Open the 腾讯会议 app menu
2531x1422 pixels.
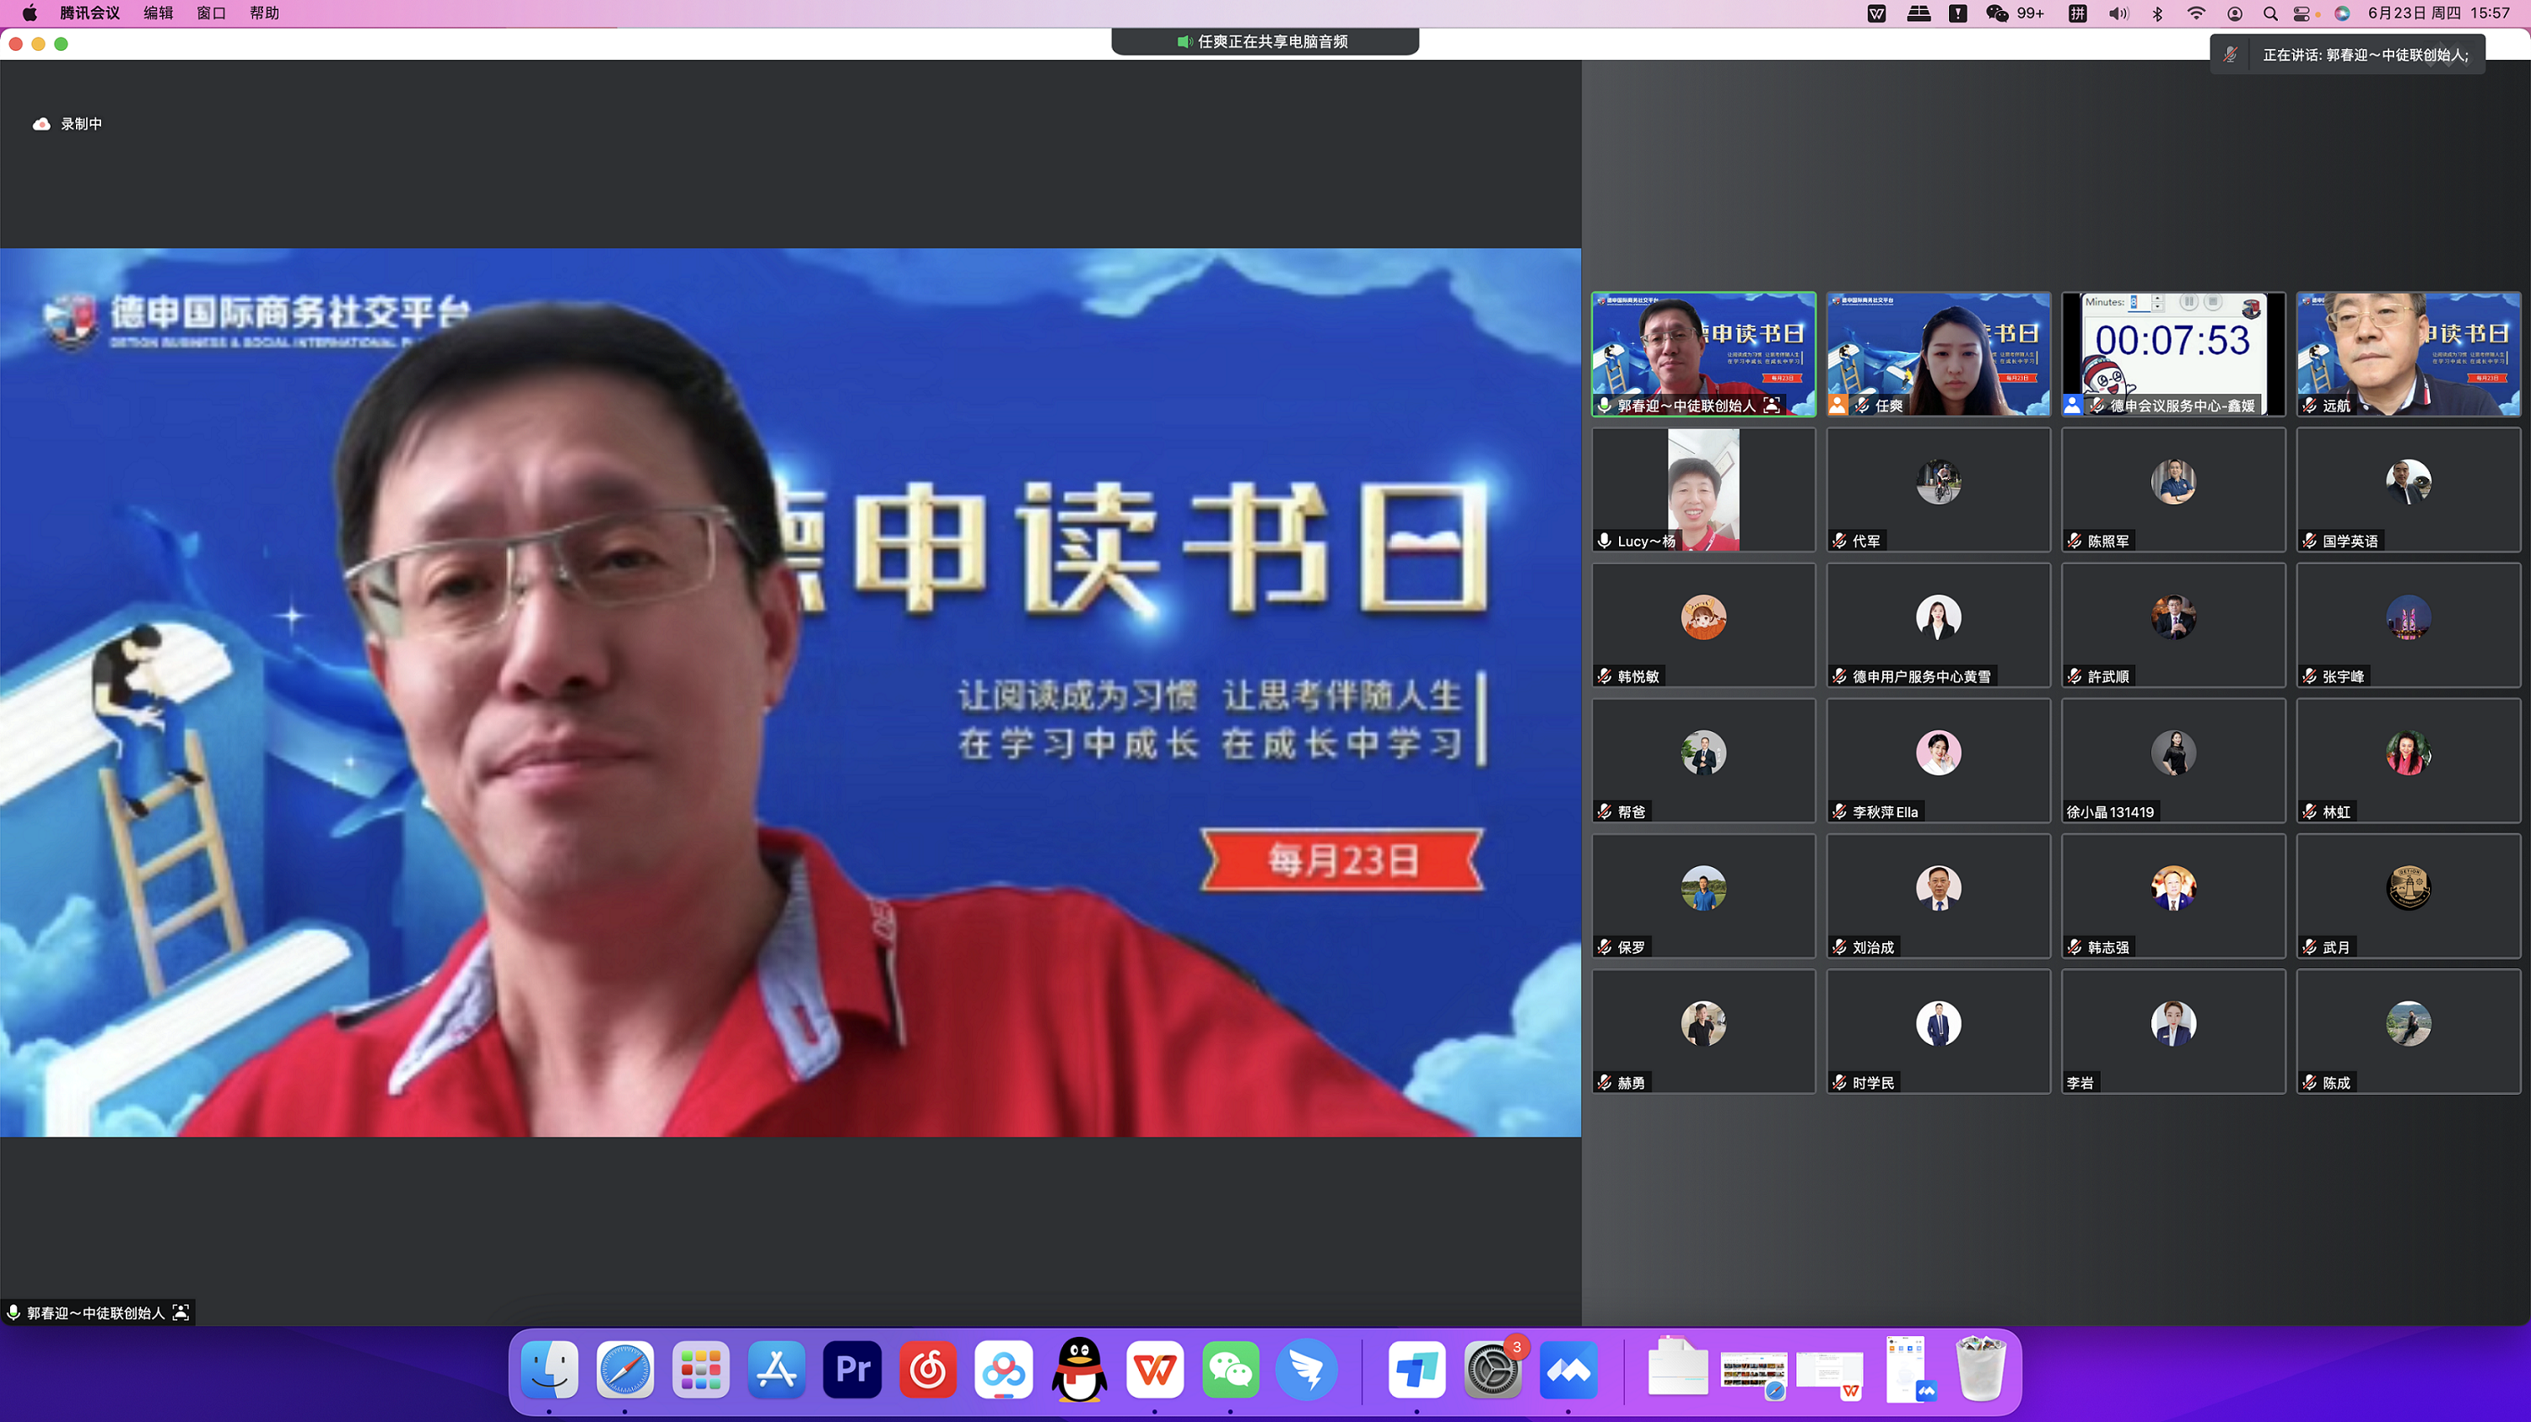click(89, 13)
